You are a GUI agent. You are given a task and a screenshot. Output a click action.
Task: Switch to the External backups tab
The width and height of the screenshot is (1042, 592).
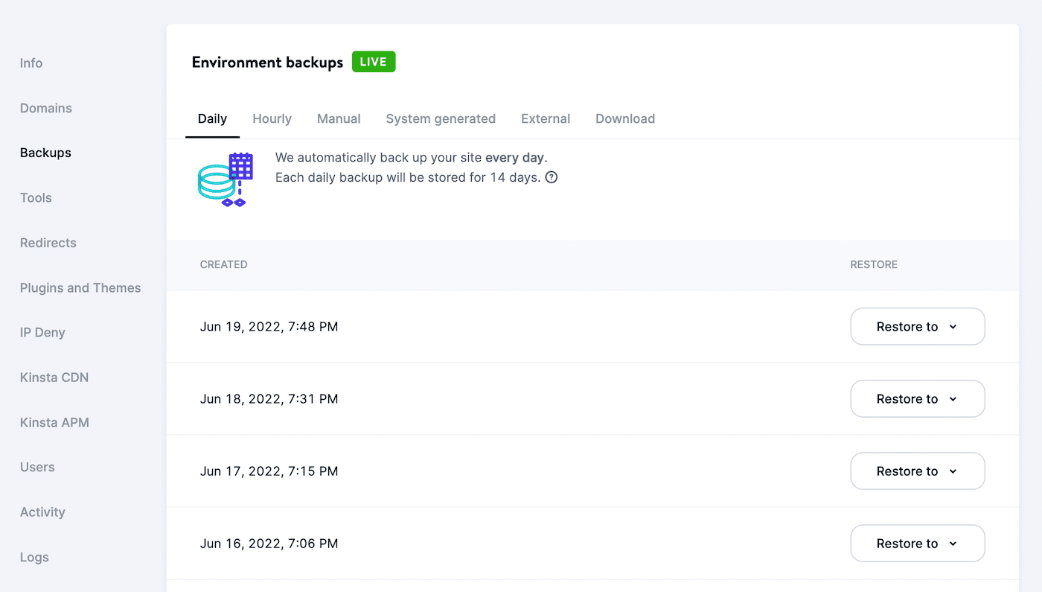[x=545, y=118]
